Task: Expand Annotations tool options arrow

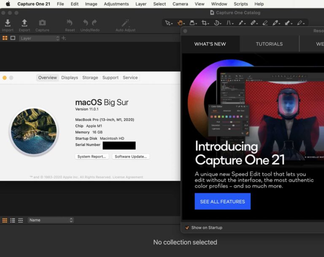Action: point(304,24)
